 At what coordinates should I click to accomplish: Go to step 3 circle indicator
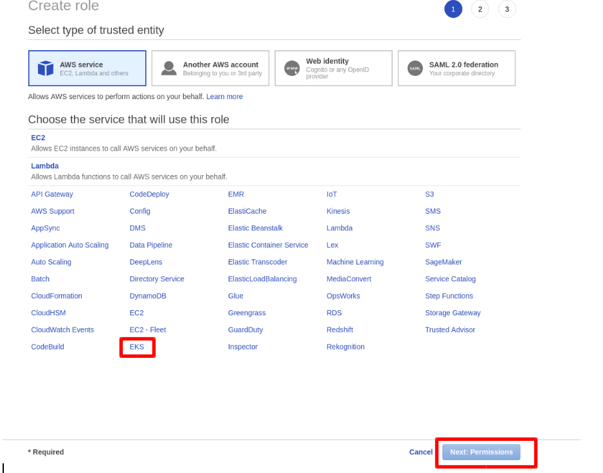[507, 9]
